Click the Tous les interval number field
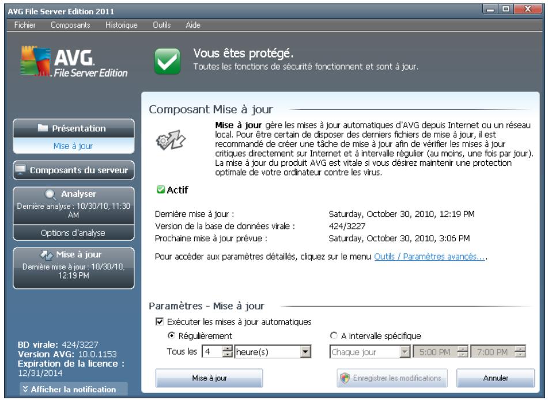The height and width of the screenshot is (400, 548). click(213, 352)
